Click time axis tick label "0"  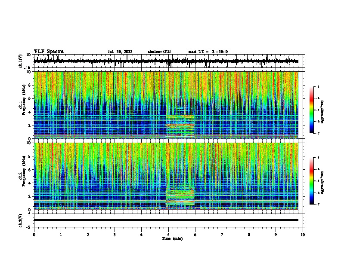(x=34, y=235)
